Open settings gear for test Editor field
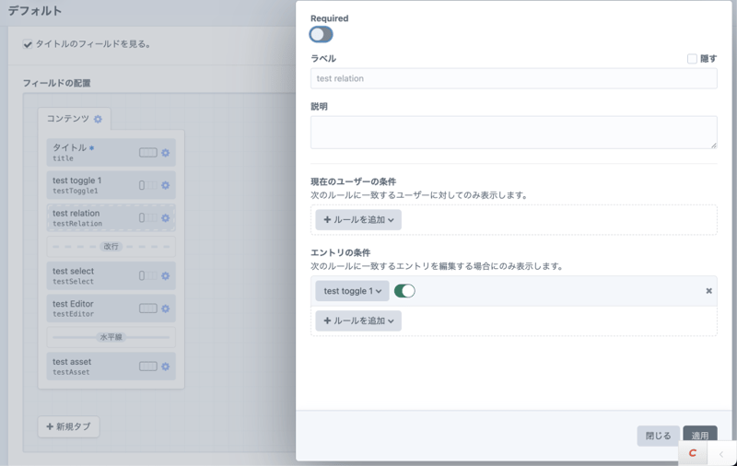 coord(166,309)
